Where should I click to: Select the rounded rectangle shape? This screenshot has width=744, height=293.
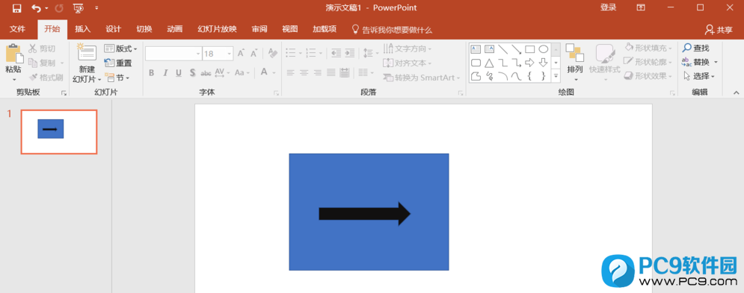click(x=476, y=63)
